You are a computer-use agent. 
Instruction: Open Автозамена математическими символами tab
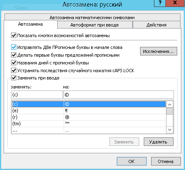pos(92,18)
